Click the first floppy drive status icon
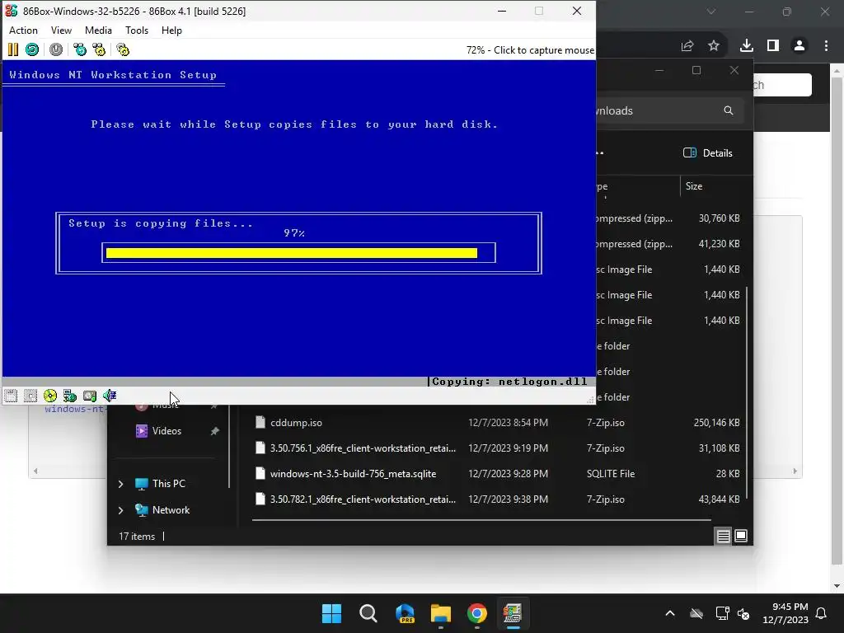 [11, 396]
